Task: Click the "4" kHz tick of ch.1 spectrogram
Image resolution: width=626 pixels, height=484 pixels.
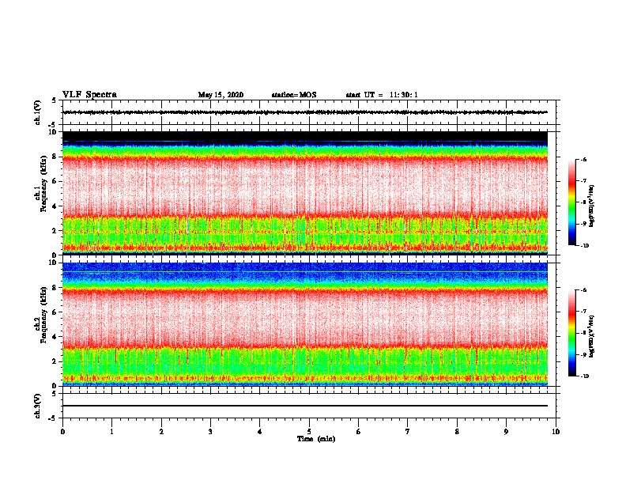Action: pyautogui.click(x=55, y=206)
